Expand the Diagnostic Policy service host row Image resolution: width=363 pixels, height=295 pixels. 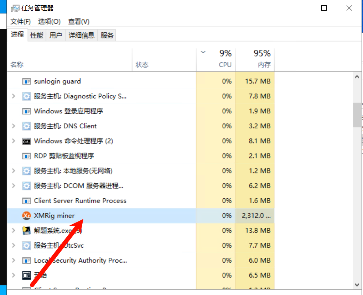(x=14, y=96)
